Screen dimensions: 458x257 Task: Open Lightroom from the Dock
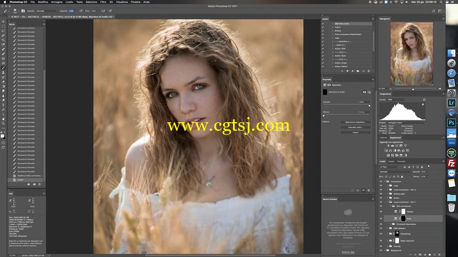click(x=451, y=103)
